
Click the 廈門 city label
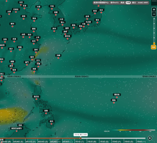pos(27,62)
